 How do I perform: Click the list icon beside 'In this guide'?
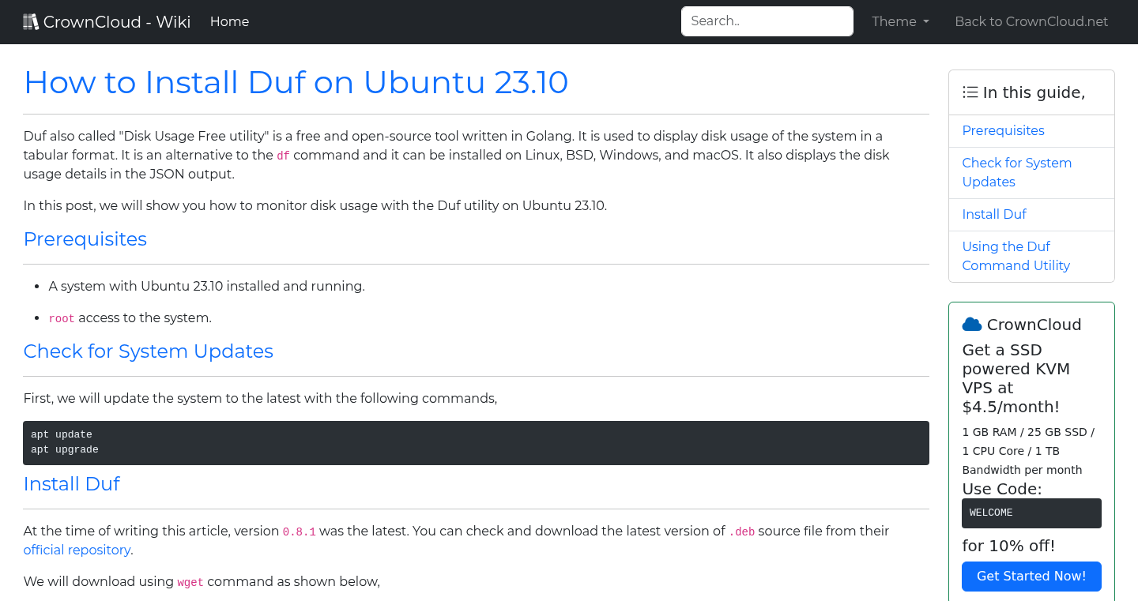[x=970, y=92]
